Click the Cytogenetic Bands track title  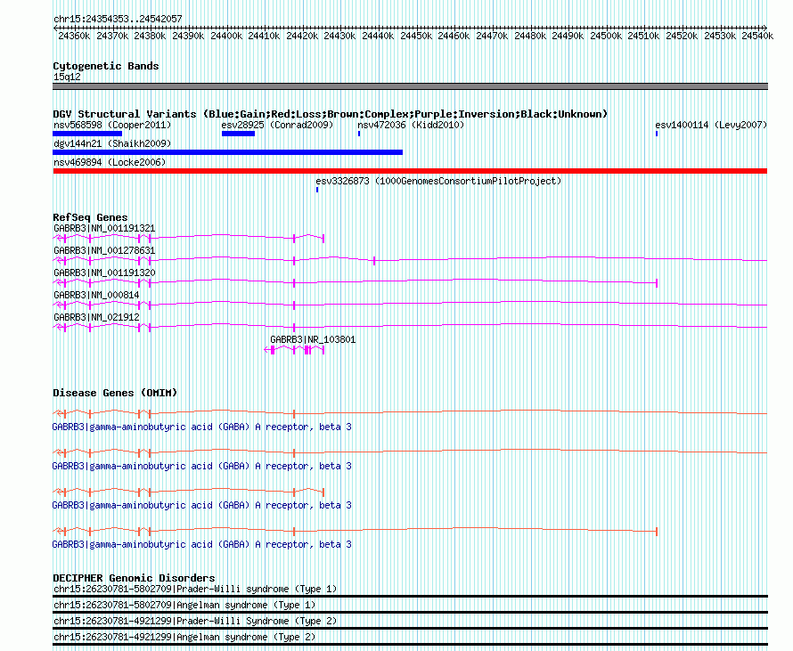106,66
